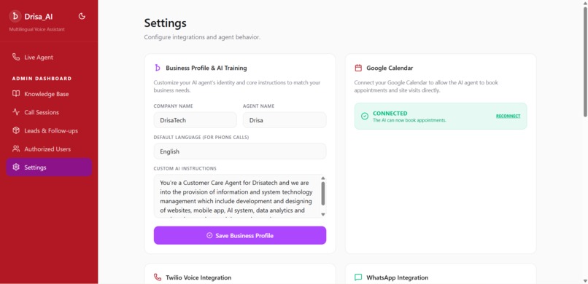The image size is (588, 284).
Task: Click the WhatsApp Integration chat icon
Action: click(x=358, y=277)
